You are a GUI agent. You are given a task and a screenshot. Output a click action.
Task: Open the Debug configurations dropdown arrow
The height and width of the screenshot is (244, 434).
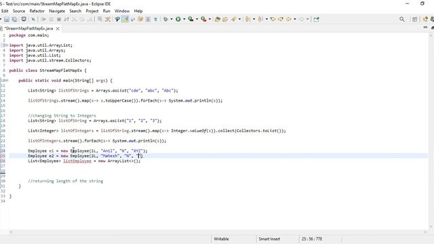[172, 19]
